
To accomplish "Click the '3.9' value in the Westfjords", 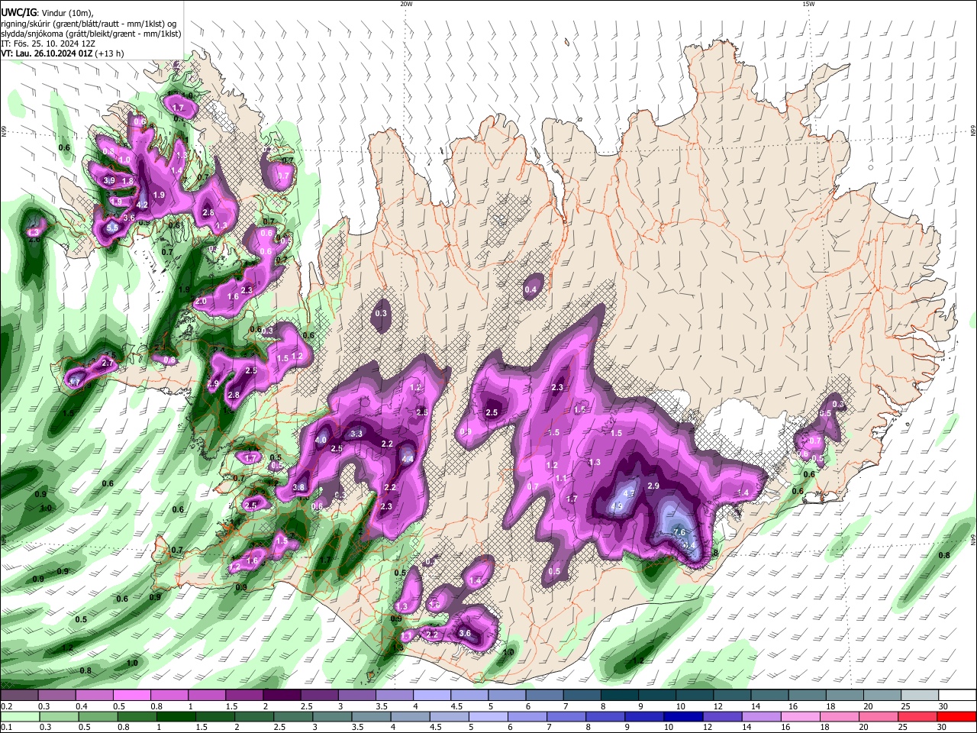I will coord(109,181).
